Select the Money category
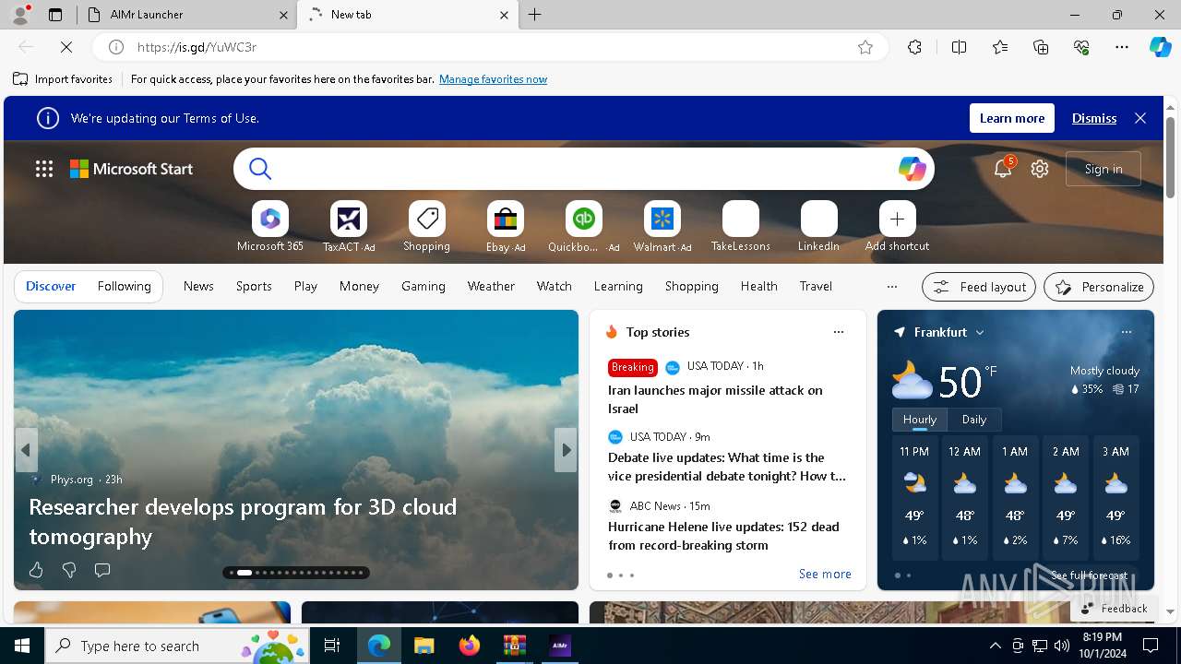 (x=359, y=287)
